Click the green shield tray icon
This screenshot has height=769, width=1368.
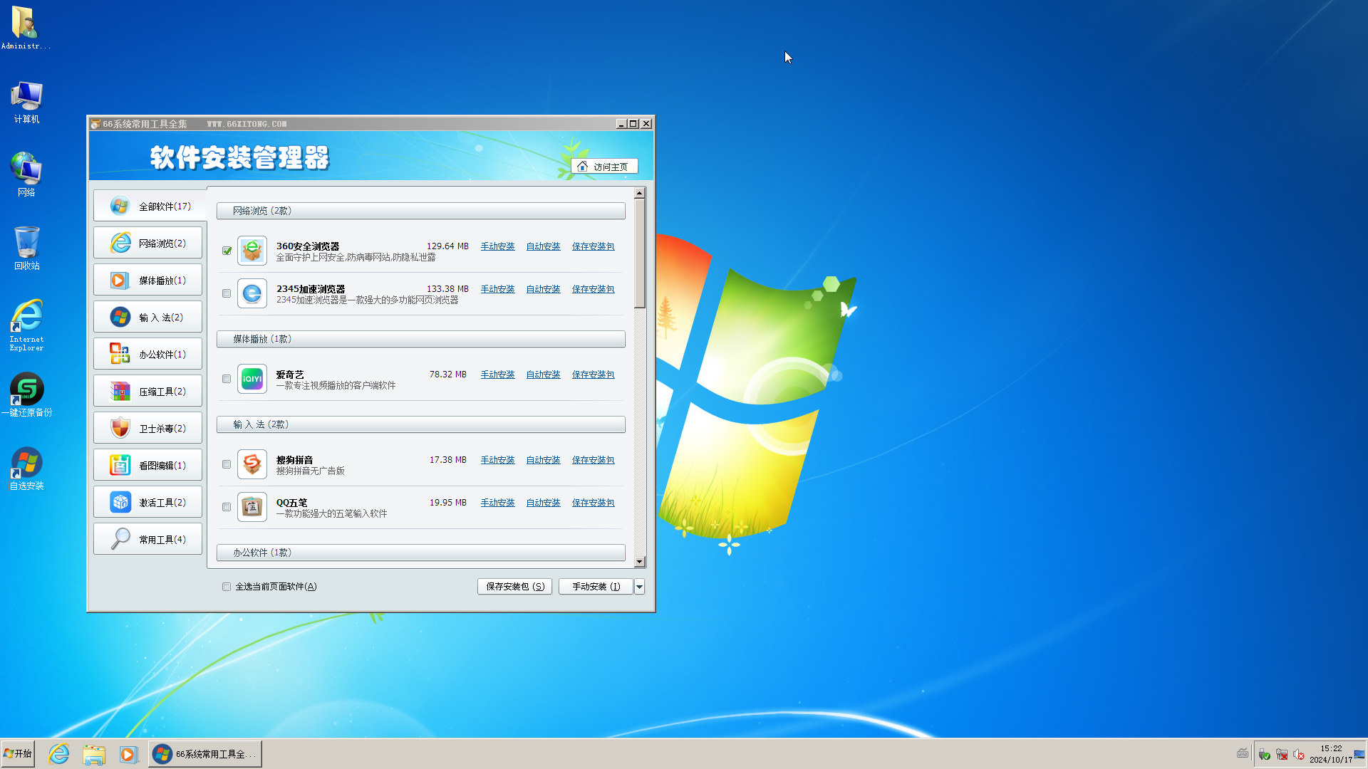pyautogui.click(x=1265, y=755)
